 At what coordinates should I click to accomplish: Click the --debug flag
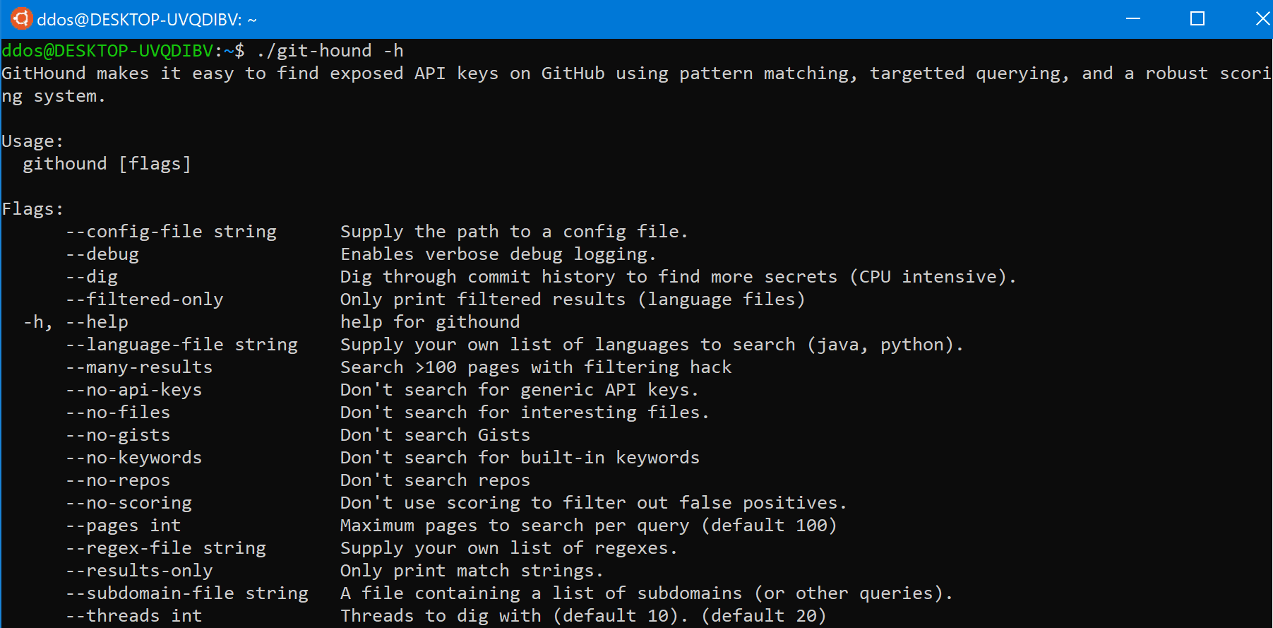102,254
